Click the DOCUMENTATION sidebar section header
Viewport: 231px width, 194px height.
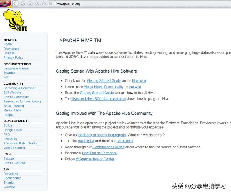point(17,64)
